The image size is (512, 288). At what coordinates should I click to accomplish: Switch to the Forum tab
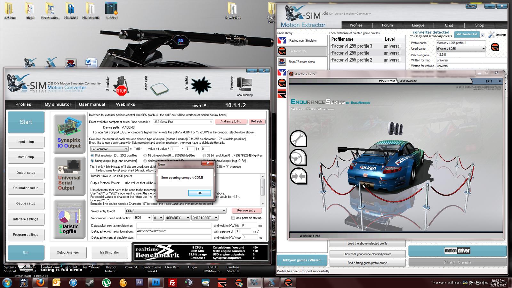387,25
